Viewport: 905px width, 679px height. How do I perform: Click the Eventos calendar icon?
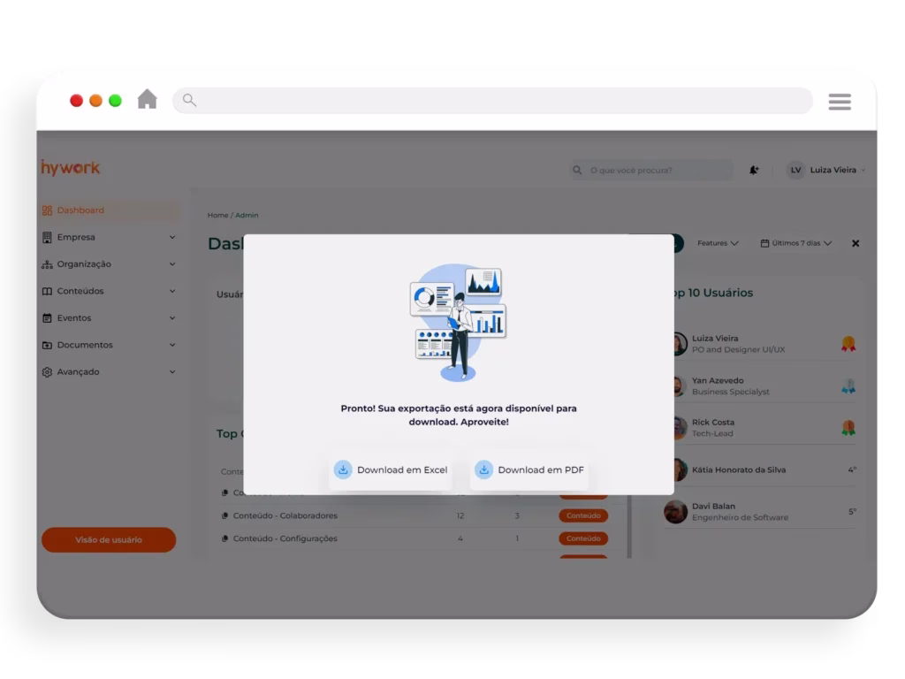click(48, 318)
